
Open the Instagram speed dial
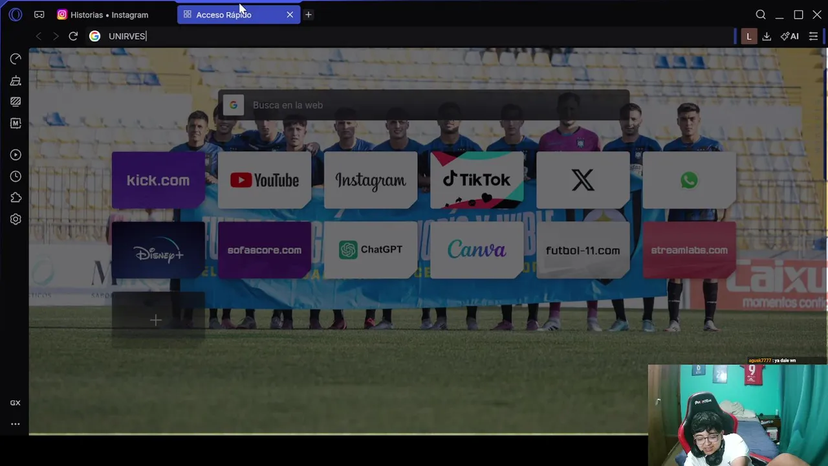[x=371, y=180]
